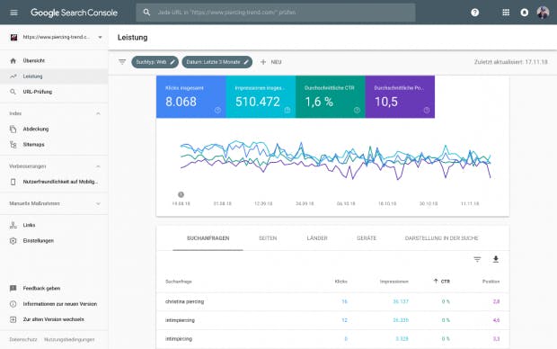Collapse the Verbesserungen section

pos(98,166)
